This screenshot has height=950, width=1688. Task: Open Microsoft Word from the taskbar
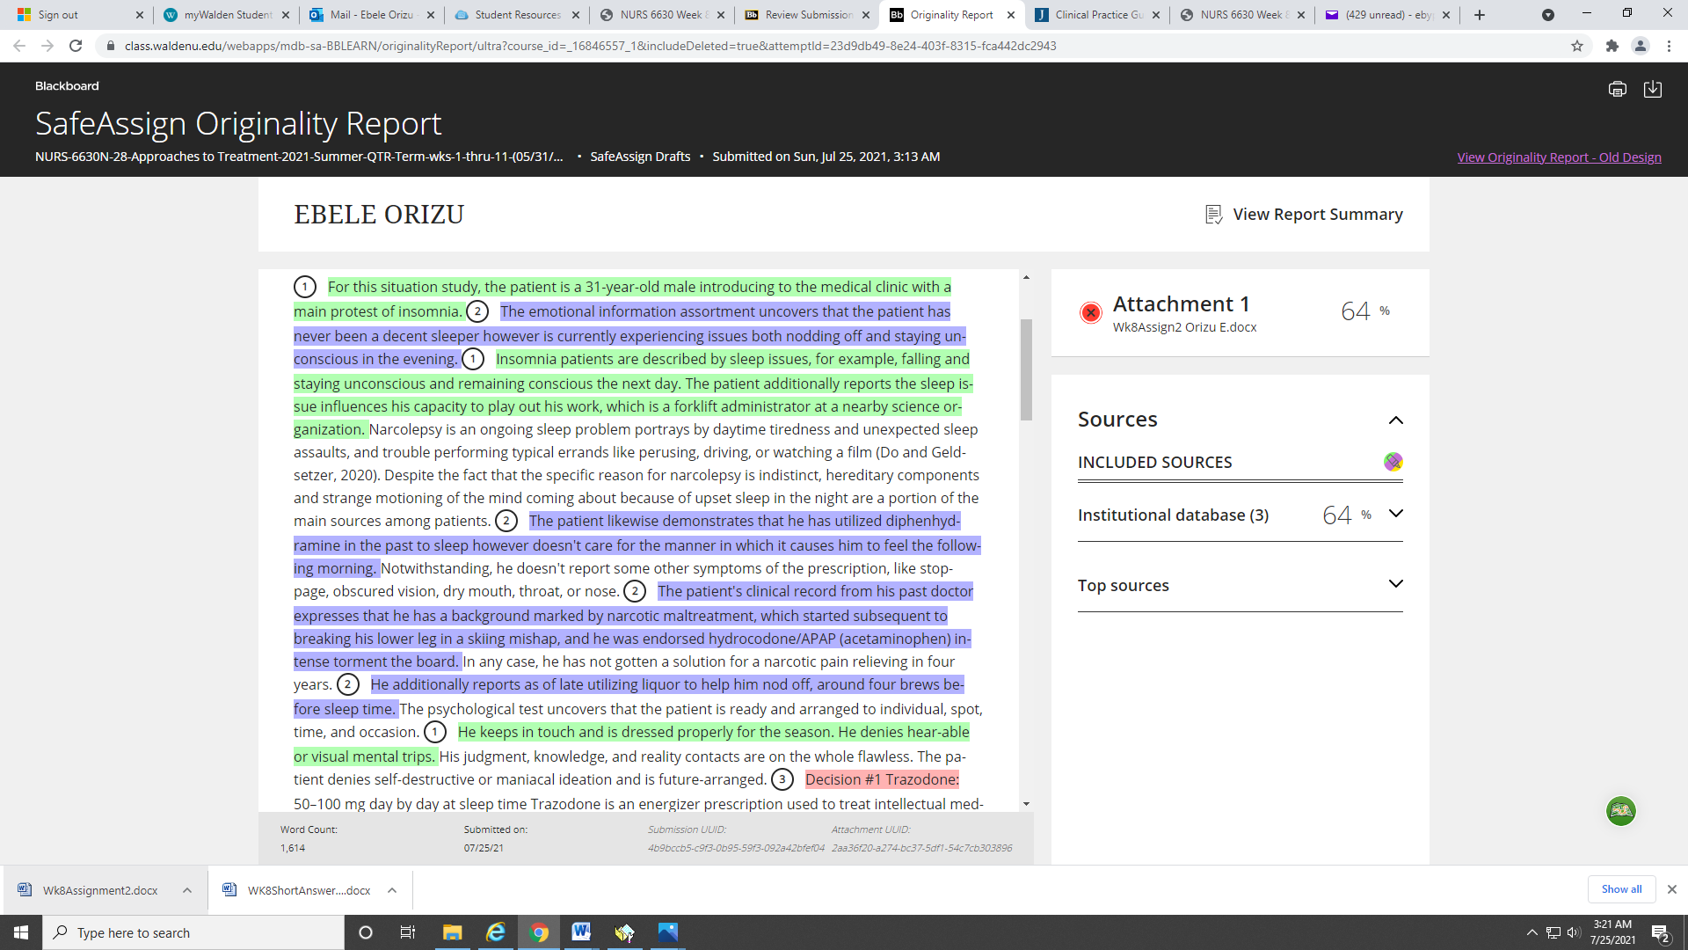[x=581, y=932]
